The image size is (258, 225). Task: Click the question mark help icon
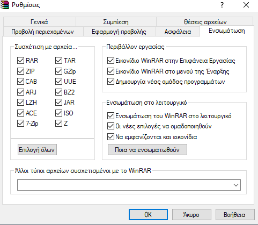click(222, 5)
